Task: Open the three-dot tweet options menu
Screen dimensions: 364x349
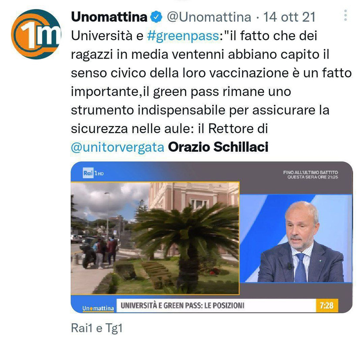Action: (345, 15)
